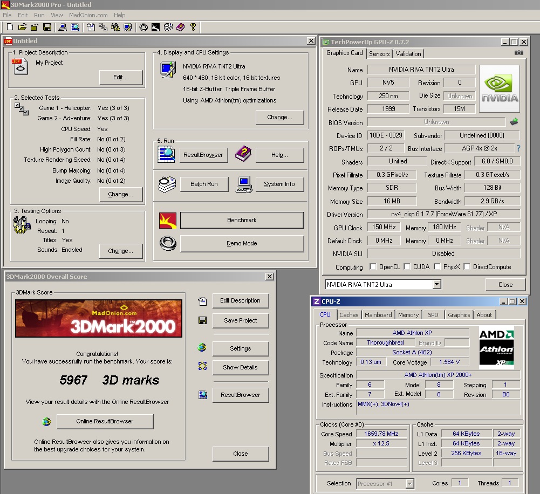Click the 3DMark2000 banner image
540x494 pixels.
(x=99, y=318)
